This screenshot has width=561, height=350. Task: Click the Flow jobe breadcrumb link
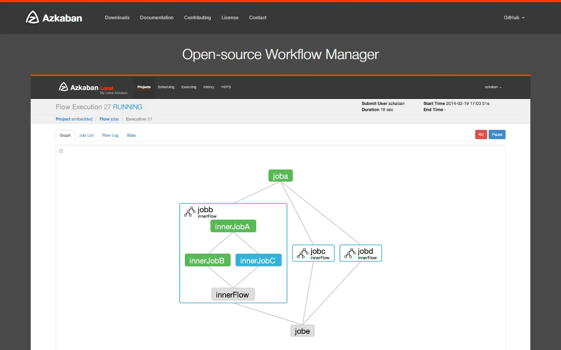coord(109,119)
